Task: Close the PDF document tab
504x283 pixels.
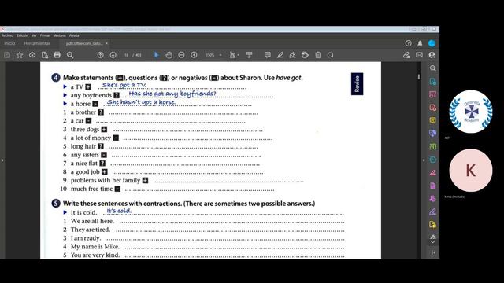Action: click(x=107, y=43)
